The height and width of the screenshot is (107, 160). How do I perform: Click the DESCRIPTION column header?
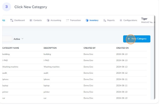pos(50,48)
